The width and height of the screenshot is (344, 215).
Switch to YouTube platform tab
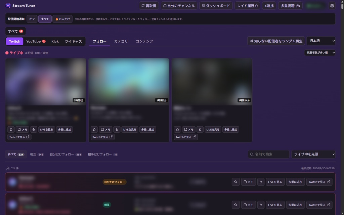(36, 41)
